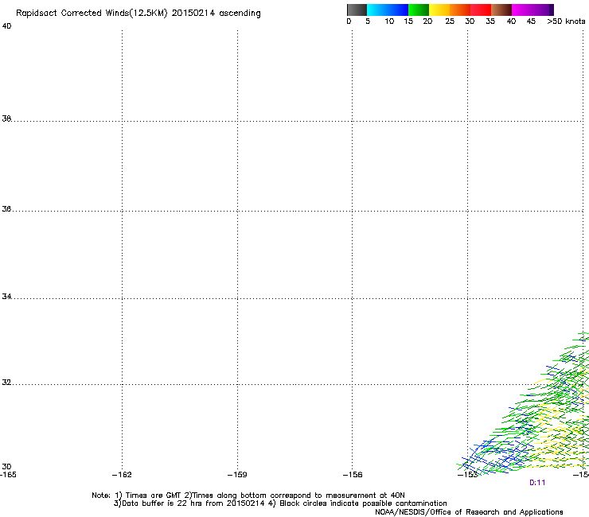Viewport: 589px width, 517px height.
Task: Click the purple swath time label 0:11
Action: pyautogui.click(x=537, y=483)
